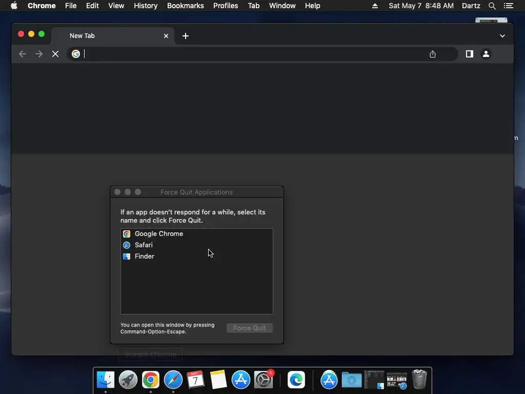Select Finder in Force Quit list
Viewport: 525px width, 394px height.
click(x=196, y=257)
